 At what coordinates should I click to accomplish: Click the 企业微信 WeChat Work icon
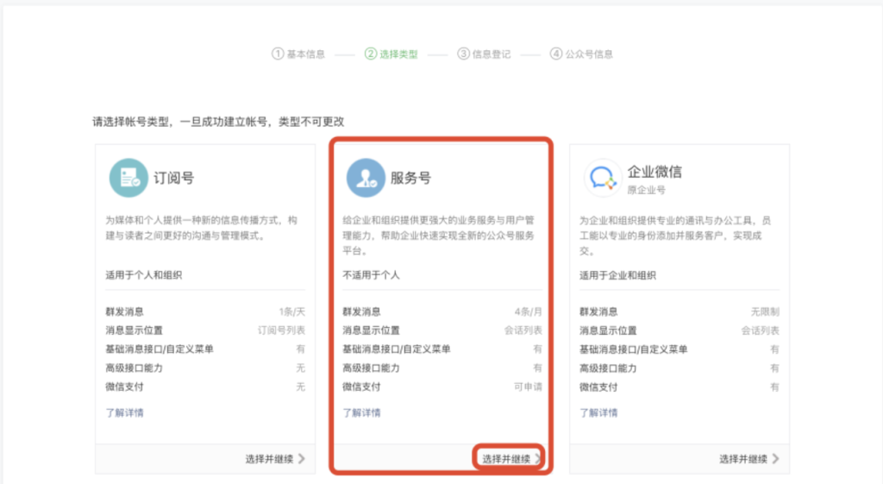point(602,179)
